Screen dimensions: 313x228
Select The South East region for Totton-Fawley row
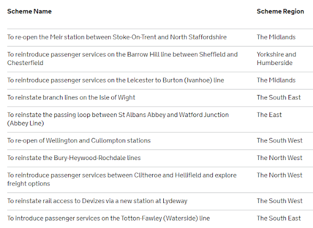click(278, 218)
